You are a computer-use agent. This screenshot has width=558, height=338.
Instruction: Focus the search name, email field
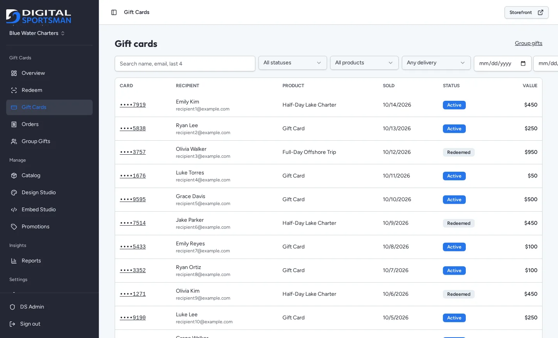pyautogui.click(x=185, y=64)
